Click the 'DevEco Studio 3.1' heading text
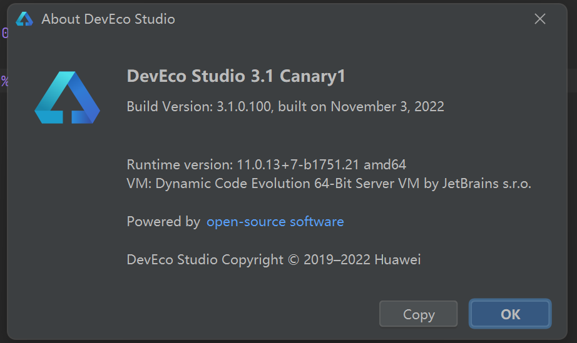This screenshot has height=343, width=577. (x=200, y=76)
